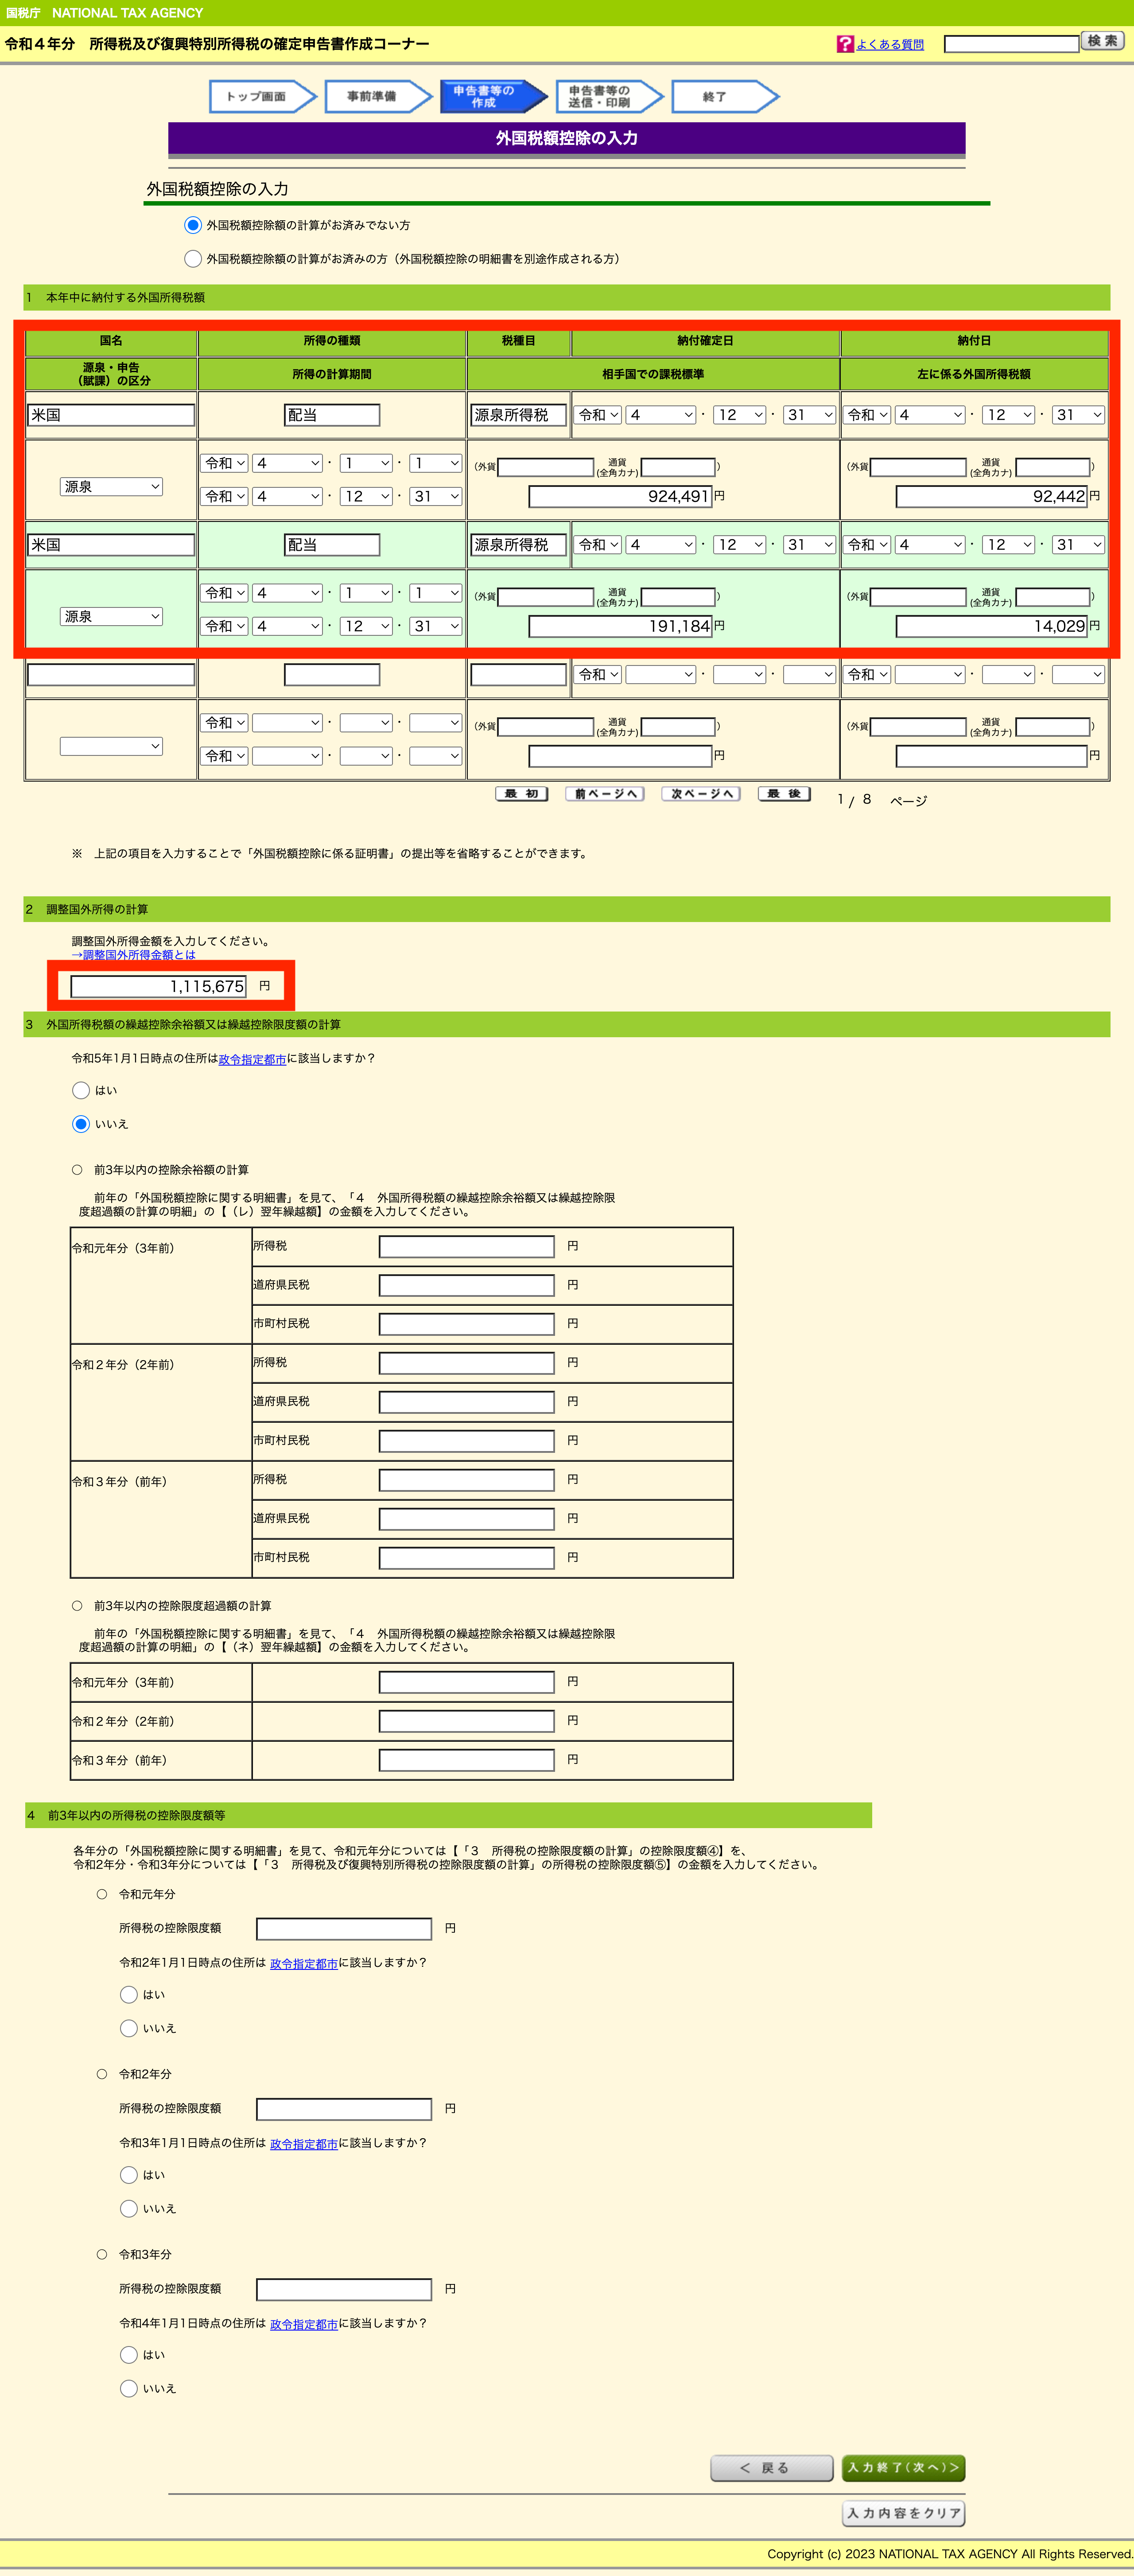1134x2576 pixels.
Task: Click the 調整国外所得 amount input field
Action: 158,986
